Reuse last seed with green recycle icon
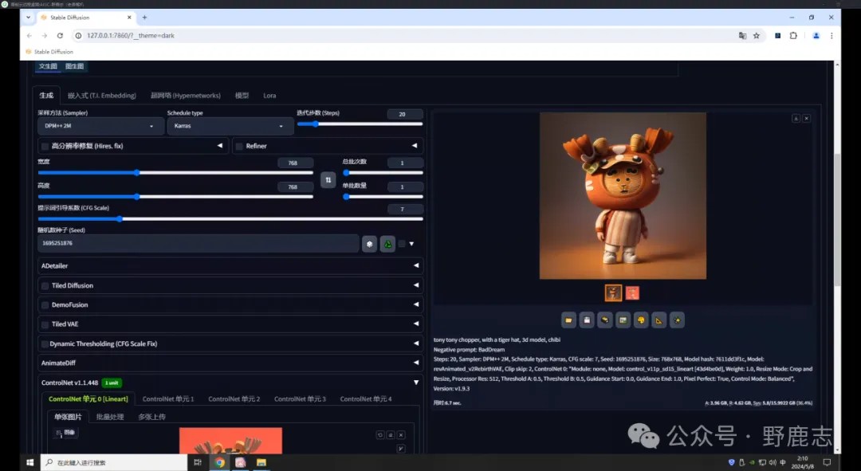The image size is (861, 471). point(387,244)
